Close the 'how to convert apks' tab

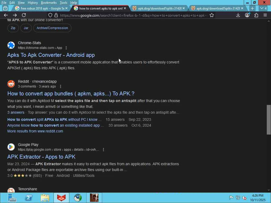tap(125, 8)
